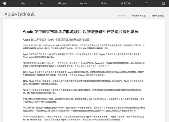Screen dimensions: 169x122
Task: Click paragraph starting with 2015 年 10 月 22 日
Action: (84, 47)
